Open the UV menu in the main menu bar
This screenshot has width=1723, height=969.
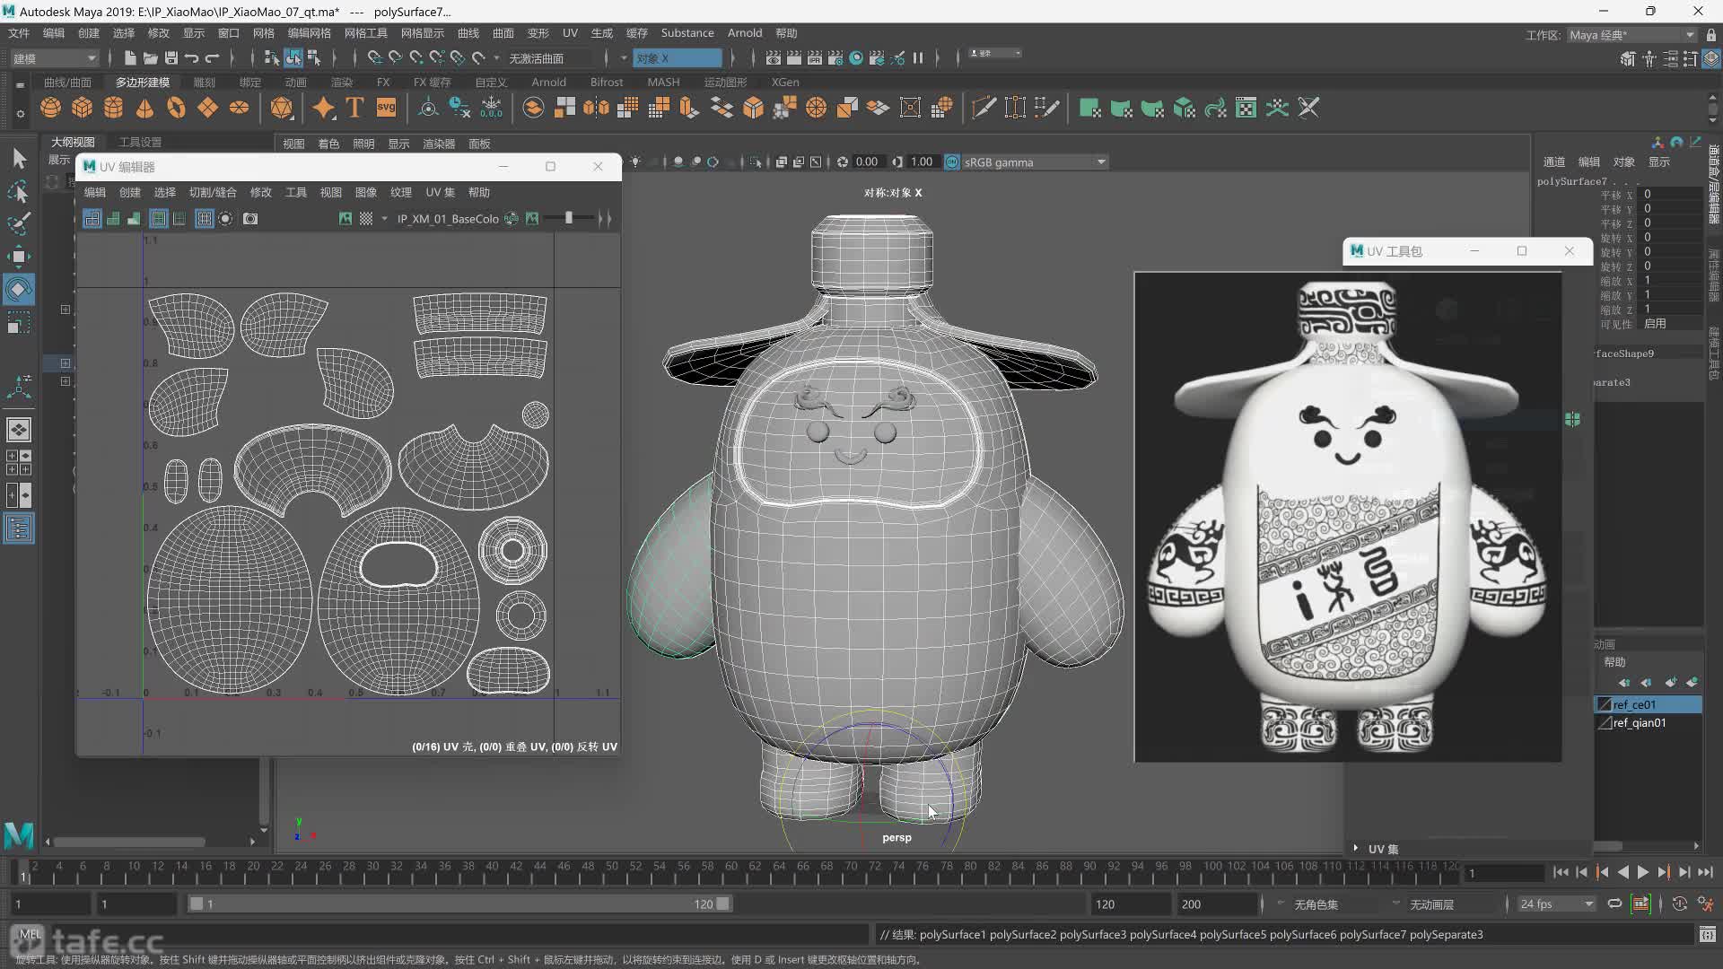click(x=570, y=33)
